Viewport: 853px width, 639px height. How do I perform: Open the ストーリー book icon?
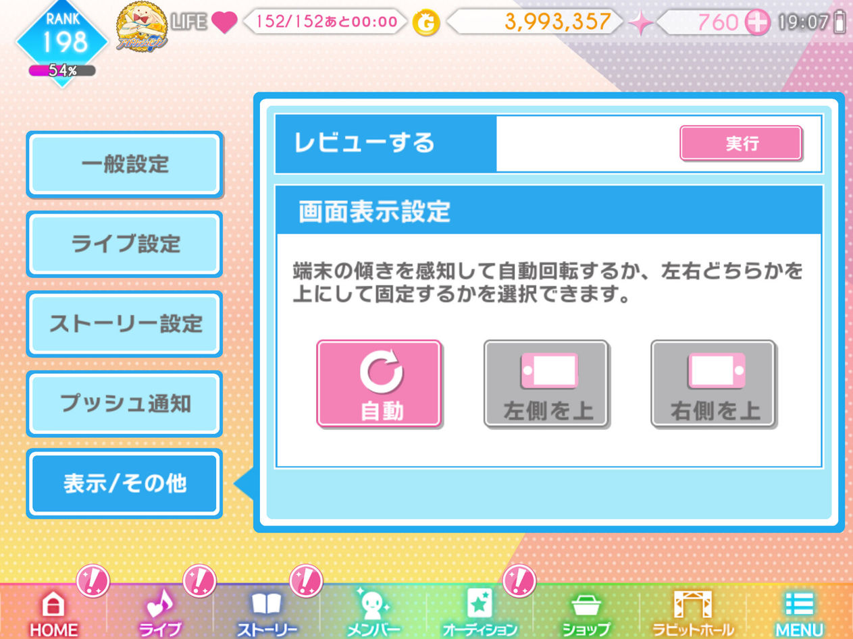tap(267, 605)
